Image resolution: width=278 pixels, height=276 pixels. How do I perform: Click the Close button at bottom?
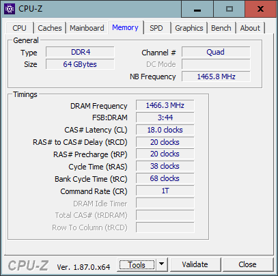(x=248, y=264)
